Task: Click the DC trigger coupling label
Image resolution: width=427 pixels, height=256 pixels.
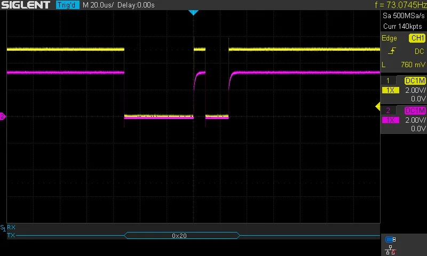Action: [419, 51]
